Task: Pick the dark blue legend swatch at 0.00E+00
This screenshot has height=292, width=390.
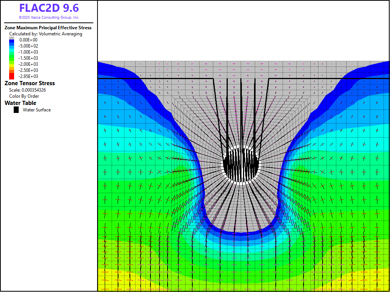Action: pyautogui.click(x=11, y=42)
